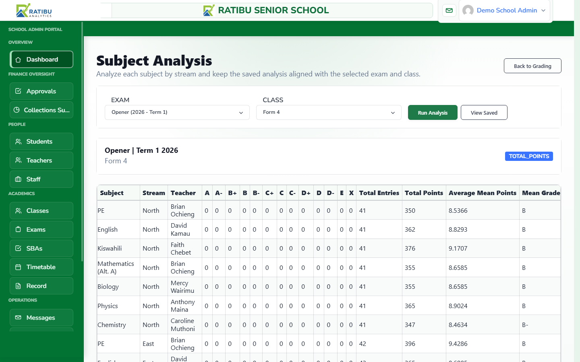Click the RATIBU SENIOR SCHOOL title text

pos(273,10)
